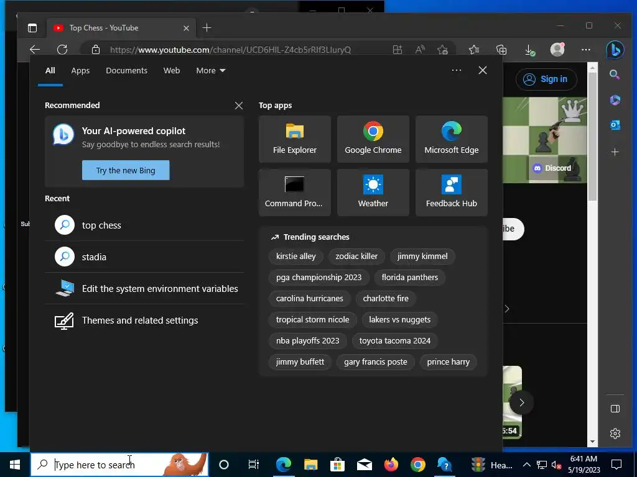The height and width of the screenshot is (477, 637).
Task: Click the Edge profile avatar
Action: click(x=557, y=50)
